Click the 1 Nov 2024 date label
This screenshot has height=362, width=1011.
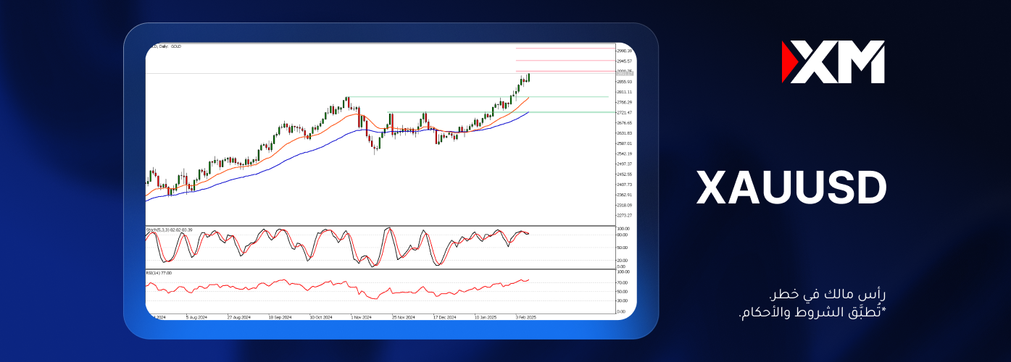click(362, 316)
